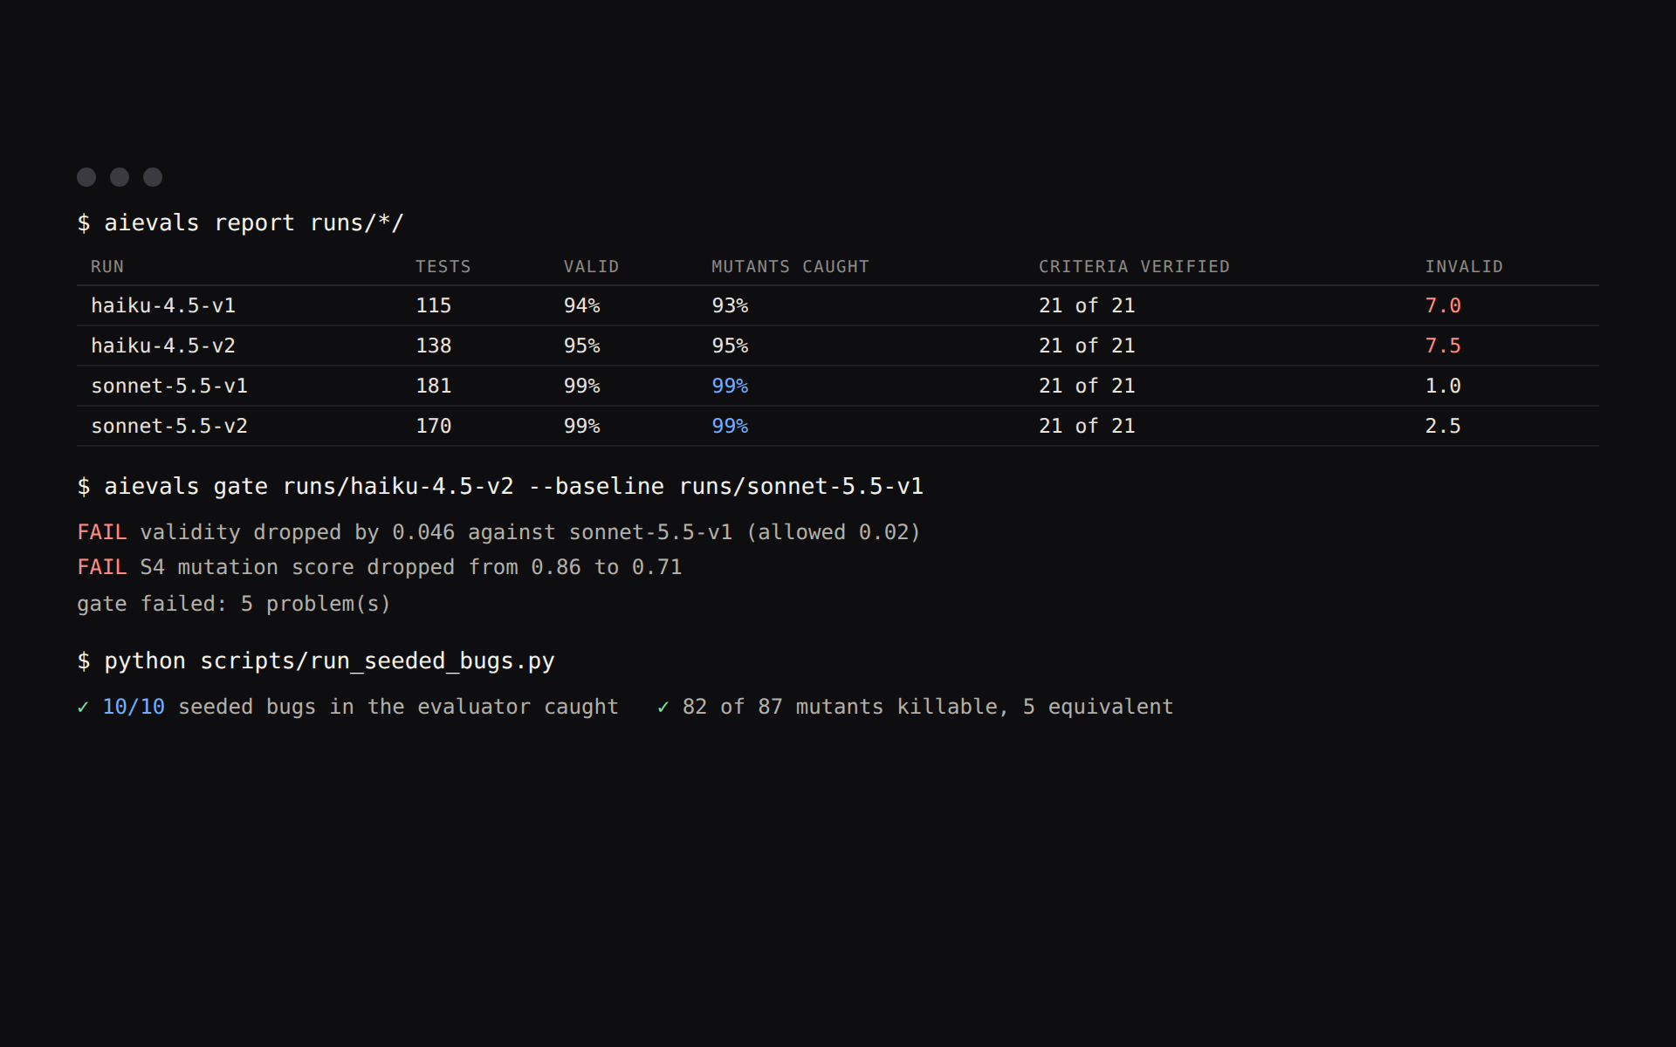Click the 2.5 invalid value
Image resolution: width=1676 pixels, height=1047 pixels.
[1443, 426]
